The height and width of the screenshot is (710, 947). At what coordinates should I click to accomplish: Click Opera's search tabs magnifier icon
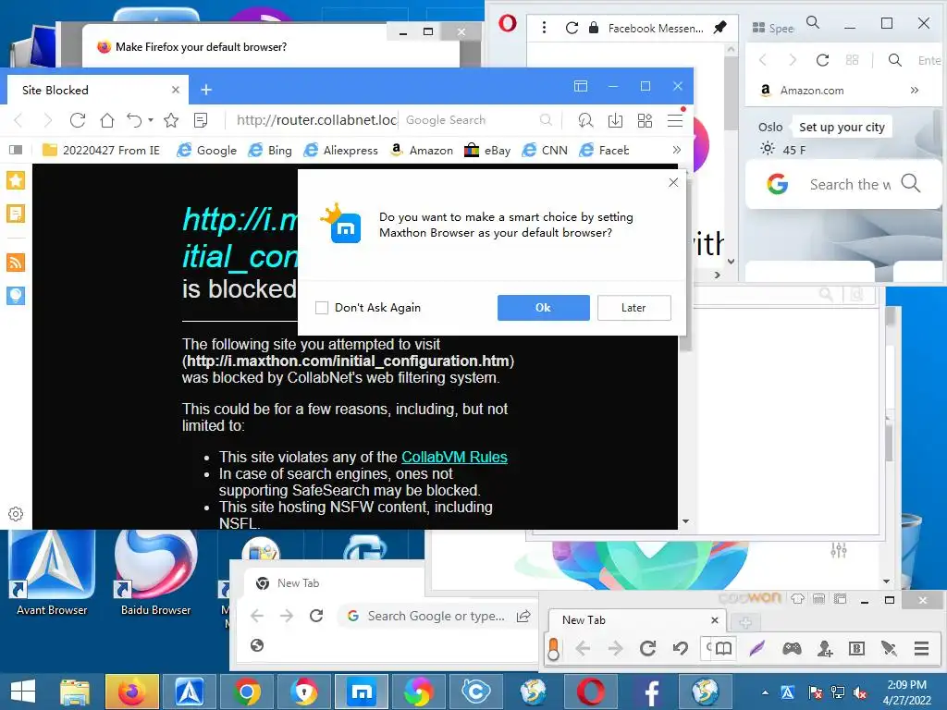pyautogui.click(x=813, y=23)
